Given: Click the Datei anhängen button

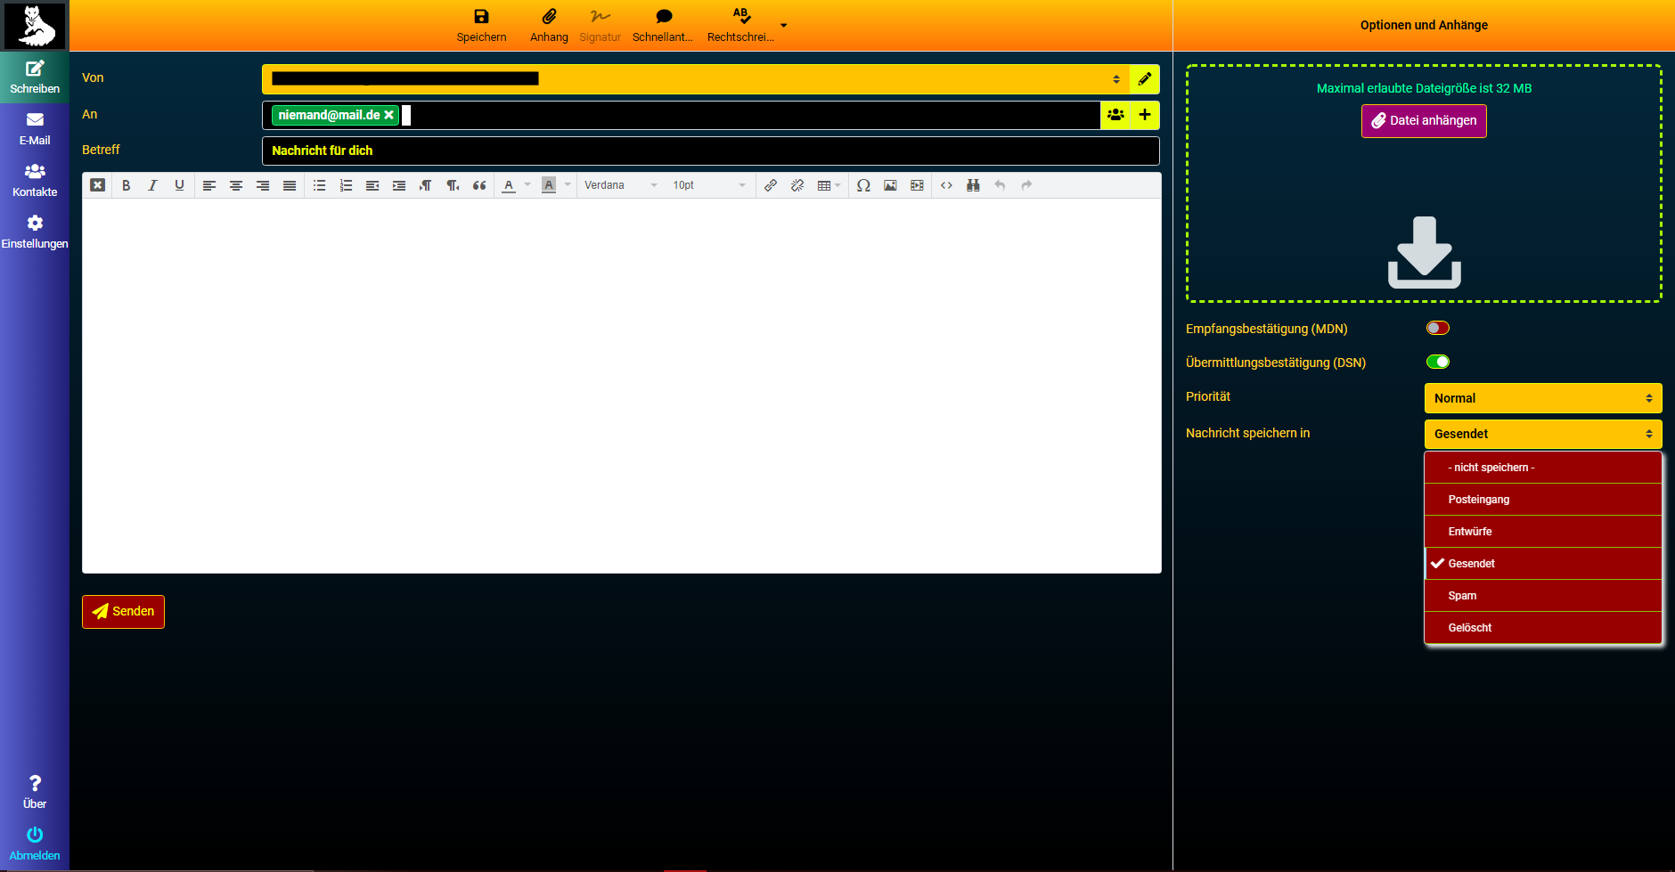Looking at the screenshot, I should pyautogui.click(x=1423, y=121).
